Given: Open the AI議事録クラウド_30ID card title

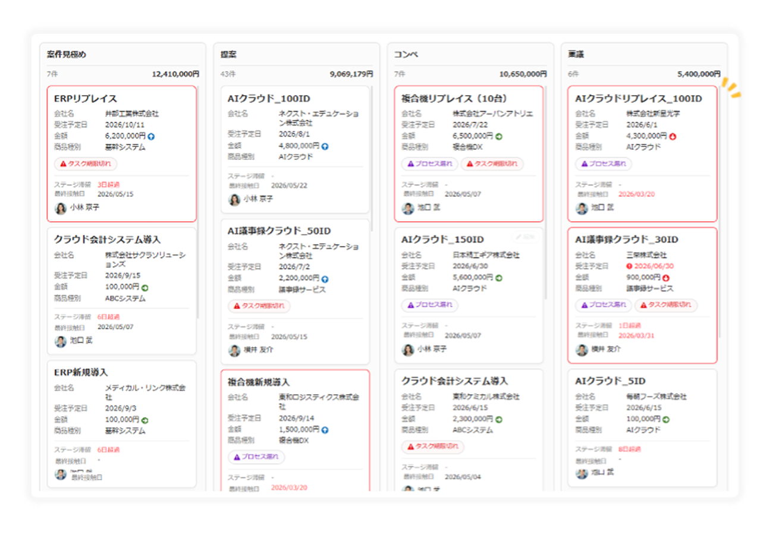Looking at the screenshot, I should click(x=627, y=240).
